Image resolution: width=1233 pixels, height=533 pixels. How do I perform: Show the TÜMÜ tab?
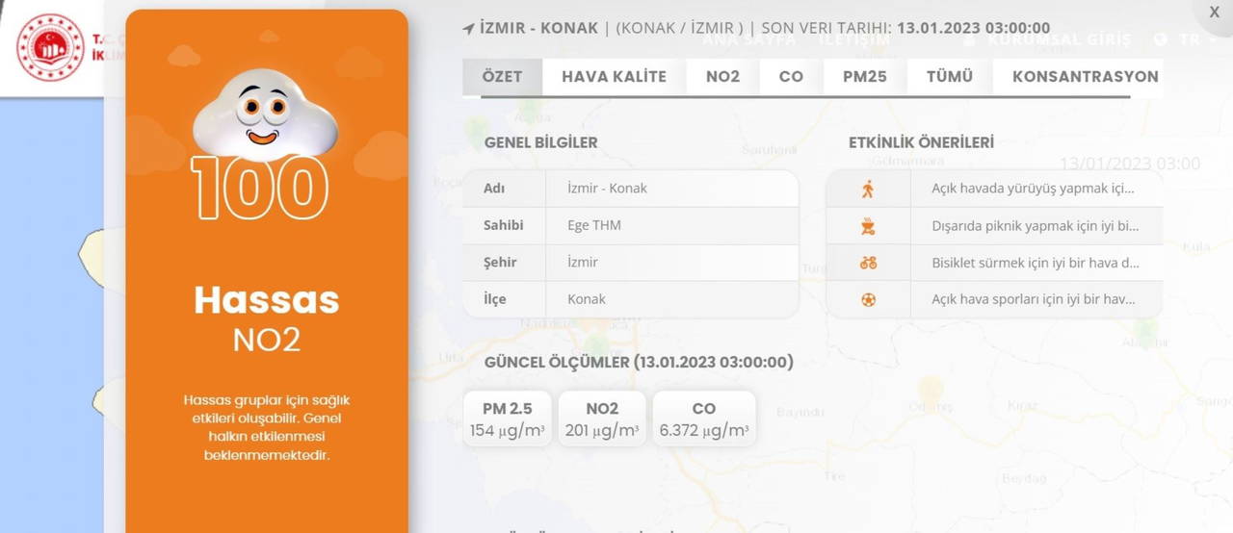point(949,77)
